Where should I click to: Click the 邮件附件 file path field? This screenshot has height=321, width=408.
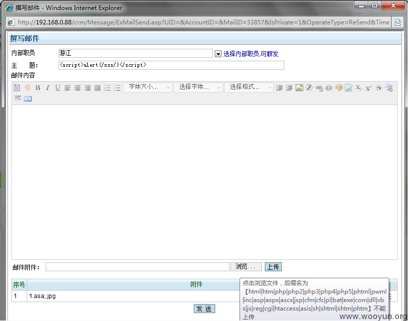pos(137,267)
